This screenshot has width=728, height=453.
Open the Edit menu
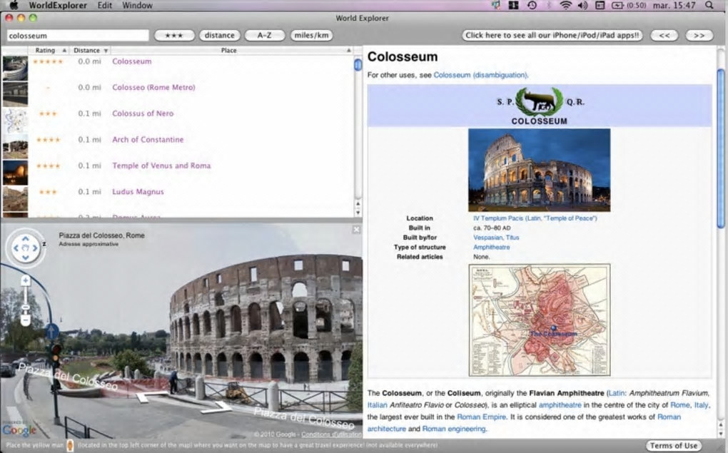pyautogui.click(x=104, y=6)
